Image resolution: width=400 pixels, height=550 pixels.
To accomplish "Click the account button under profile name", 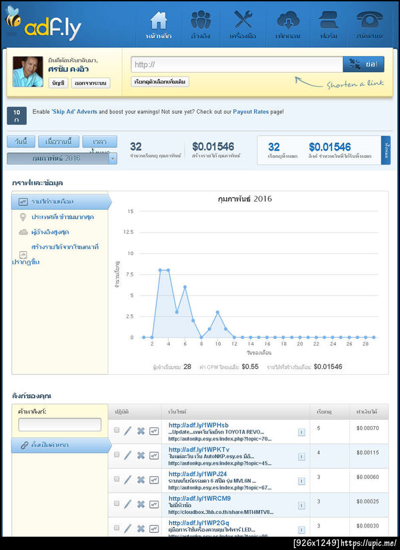I will pos(58,83).
